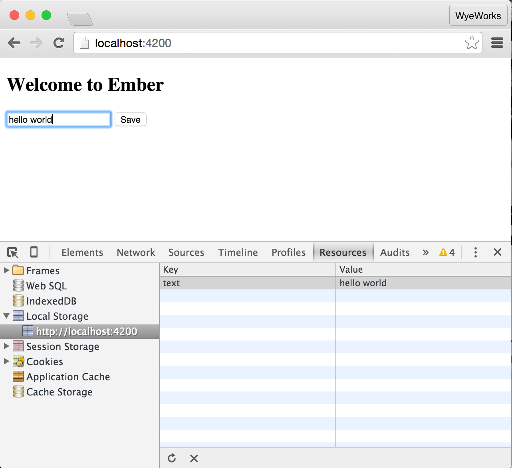Expand the Frames tree node
Screen dimensions: 512x468
(x=6, y=270)
